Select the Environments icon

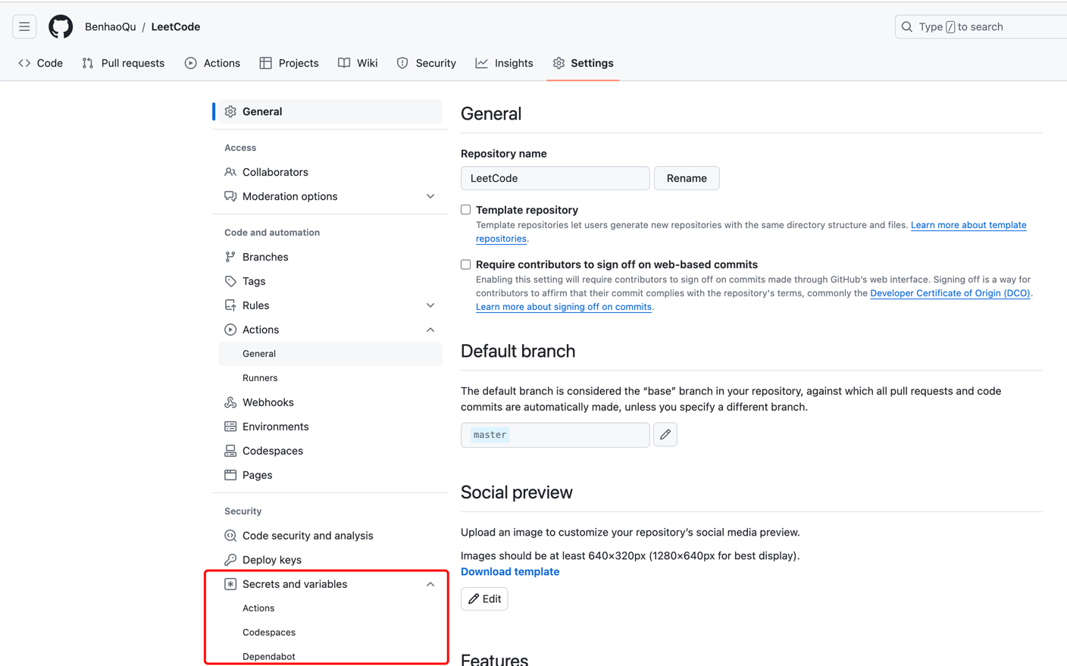click(230, 426)
